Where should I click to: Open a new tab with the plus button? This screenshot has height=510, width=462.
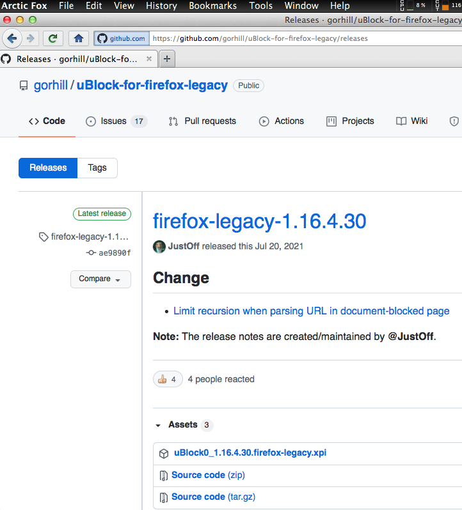pos(167,59)
